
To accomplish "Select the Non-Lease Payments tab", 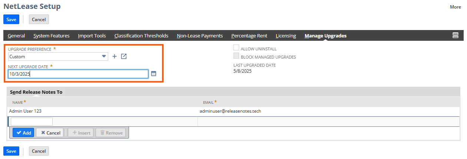I will (200, 36).
